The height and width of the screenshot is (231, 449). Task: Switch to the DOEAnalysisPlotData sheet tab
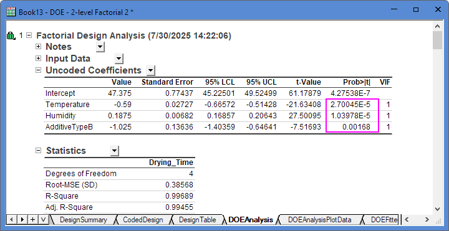(319, 220)
